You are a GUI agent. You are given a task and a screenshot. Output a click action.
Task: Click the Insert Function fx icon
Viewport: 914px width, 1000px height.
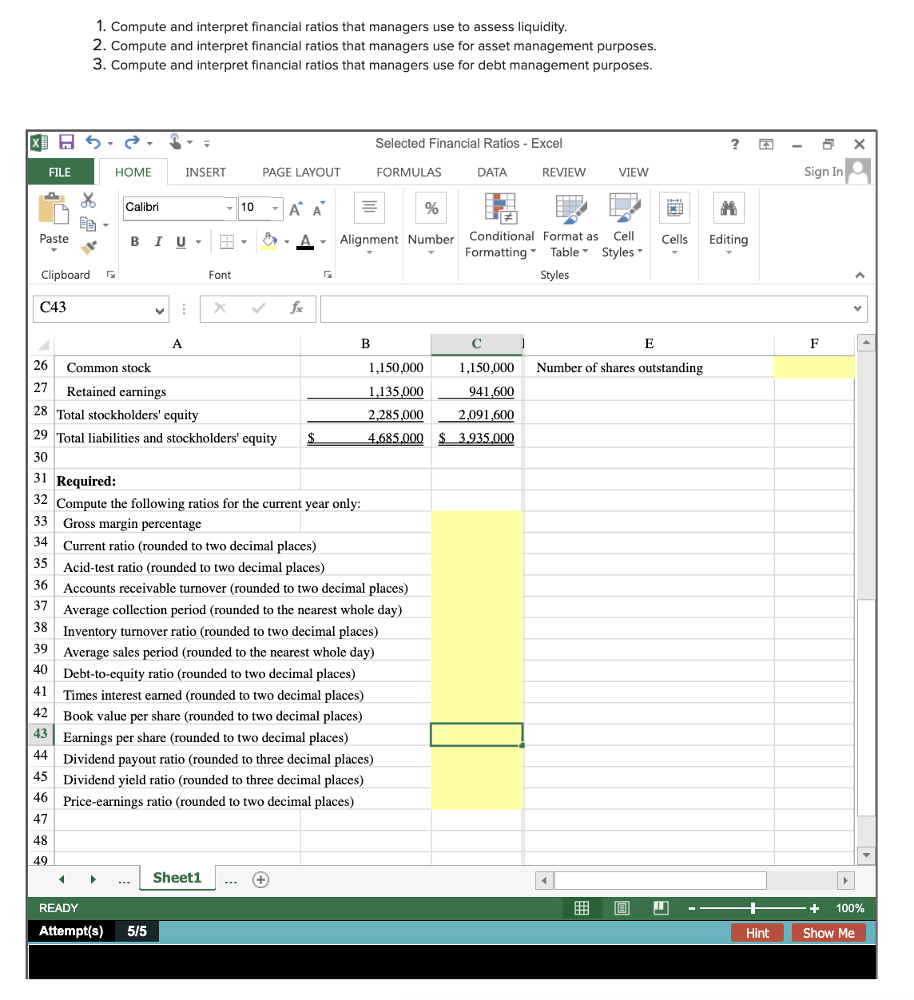click(x=297, y=308)
